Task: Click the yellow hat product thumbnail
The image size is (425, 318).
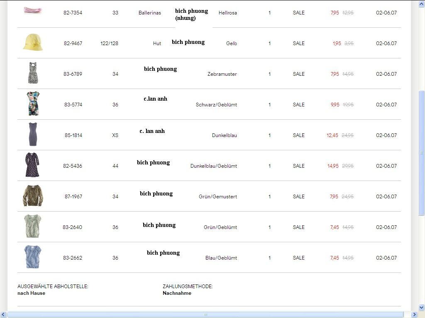Action: click(33, 43)
